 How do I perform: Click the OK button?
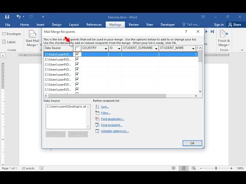point(192,143)
